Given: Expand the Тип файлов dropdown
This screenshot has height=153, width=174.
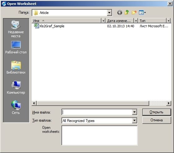Looking at the screenshot, I should click(x=134, y=120).
